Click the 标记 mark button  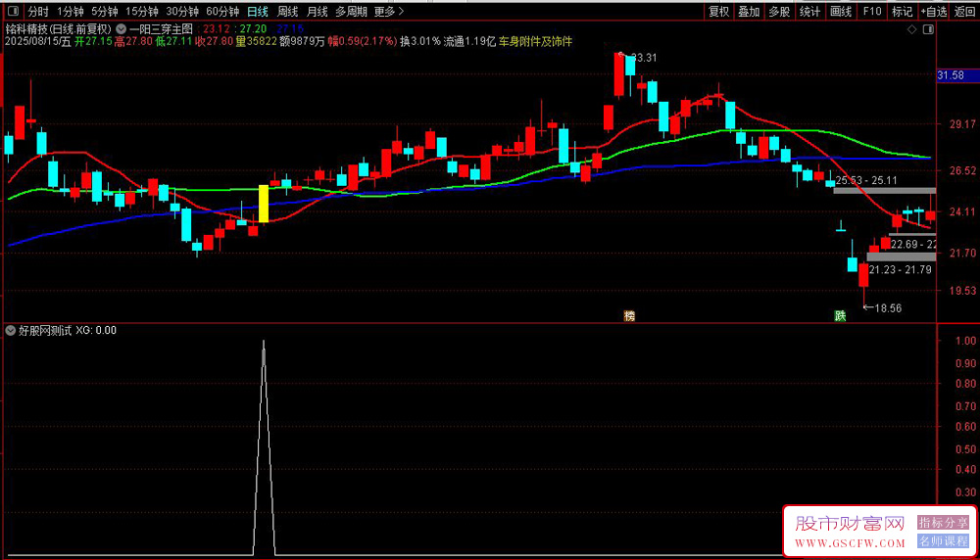tap(902, 11)
